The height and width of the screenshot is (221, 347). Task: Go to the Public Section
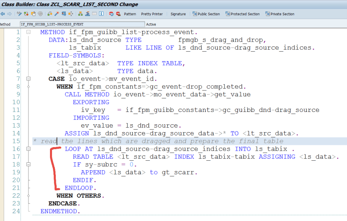click(x=206, y=14)
